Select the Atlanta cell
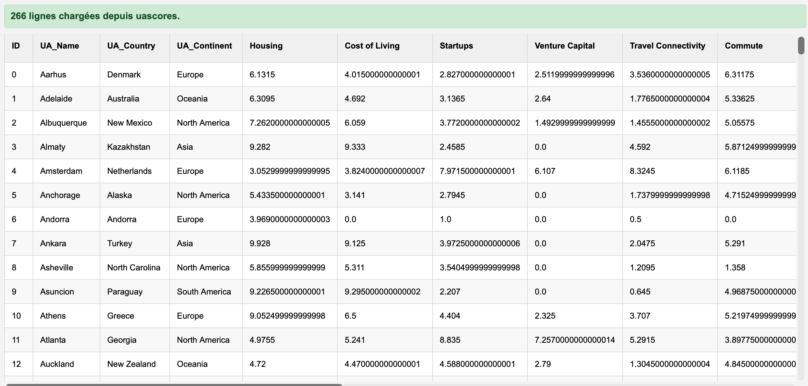 (x=67, y=340)
